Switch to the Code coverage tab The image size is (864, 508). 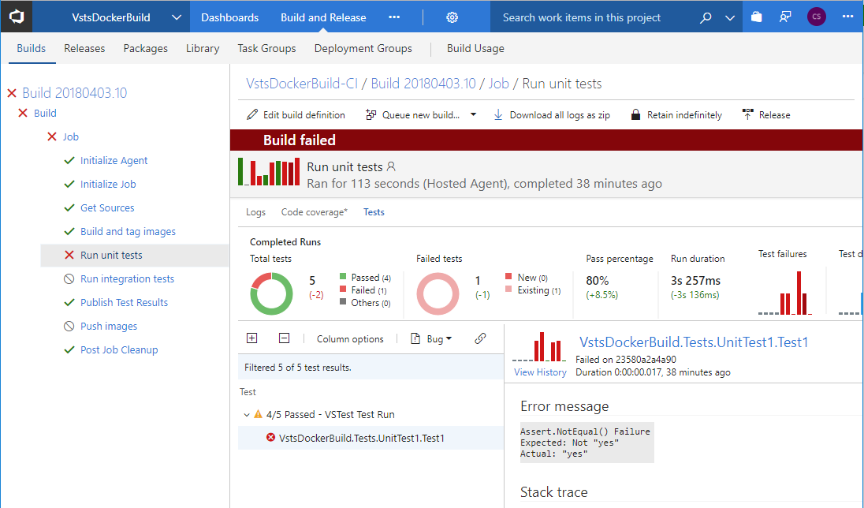(314, 212)
